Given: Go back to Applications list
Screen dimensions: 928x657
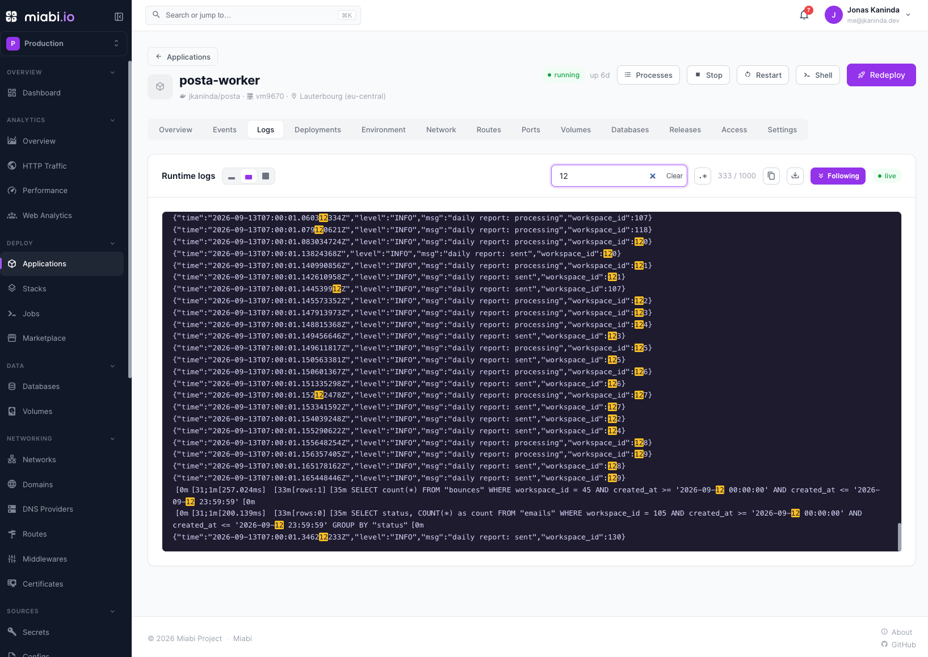Looking at the screenshot, I should coord(183,57).
